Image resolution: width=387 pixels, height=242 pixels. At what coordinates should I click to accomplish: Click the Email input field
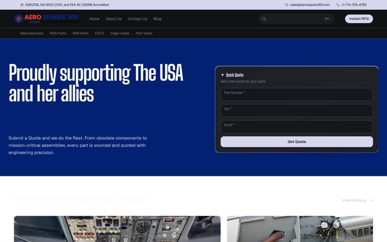297,127
